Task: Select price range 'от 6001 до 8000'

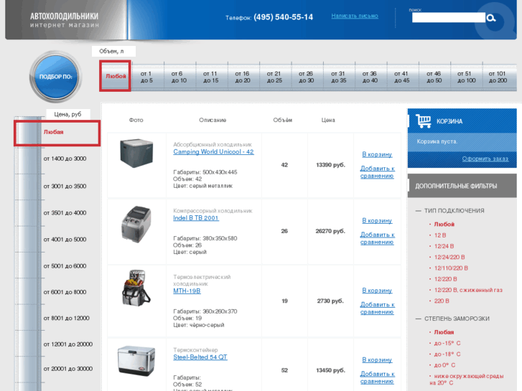Action: (65, 292)
